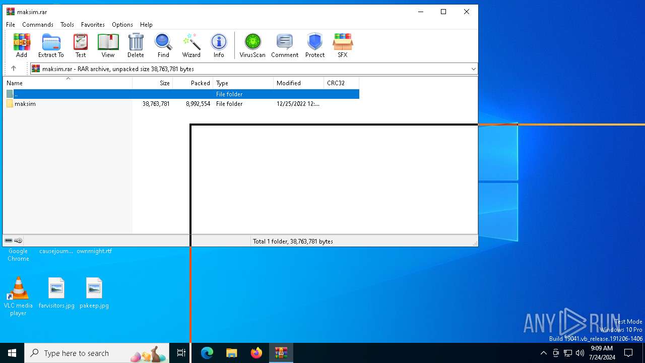
Task: Click the packed size 8,992,554
Action: 198,103
